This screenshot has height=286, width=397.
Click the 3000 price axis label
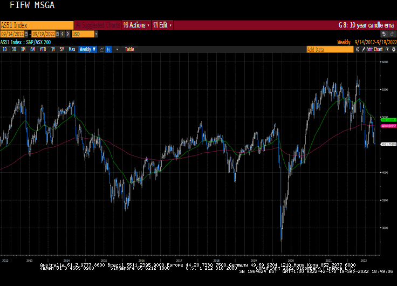385,228
